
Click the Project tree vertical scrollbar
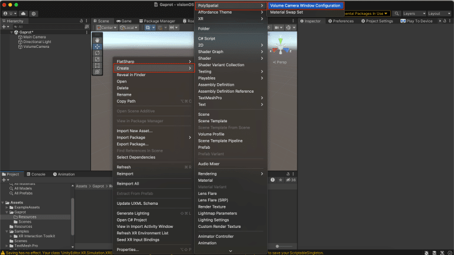pos(72,216)
